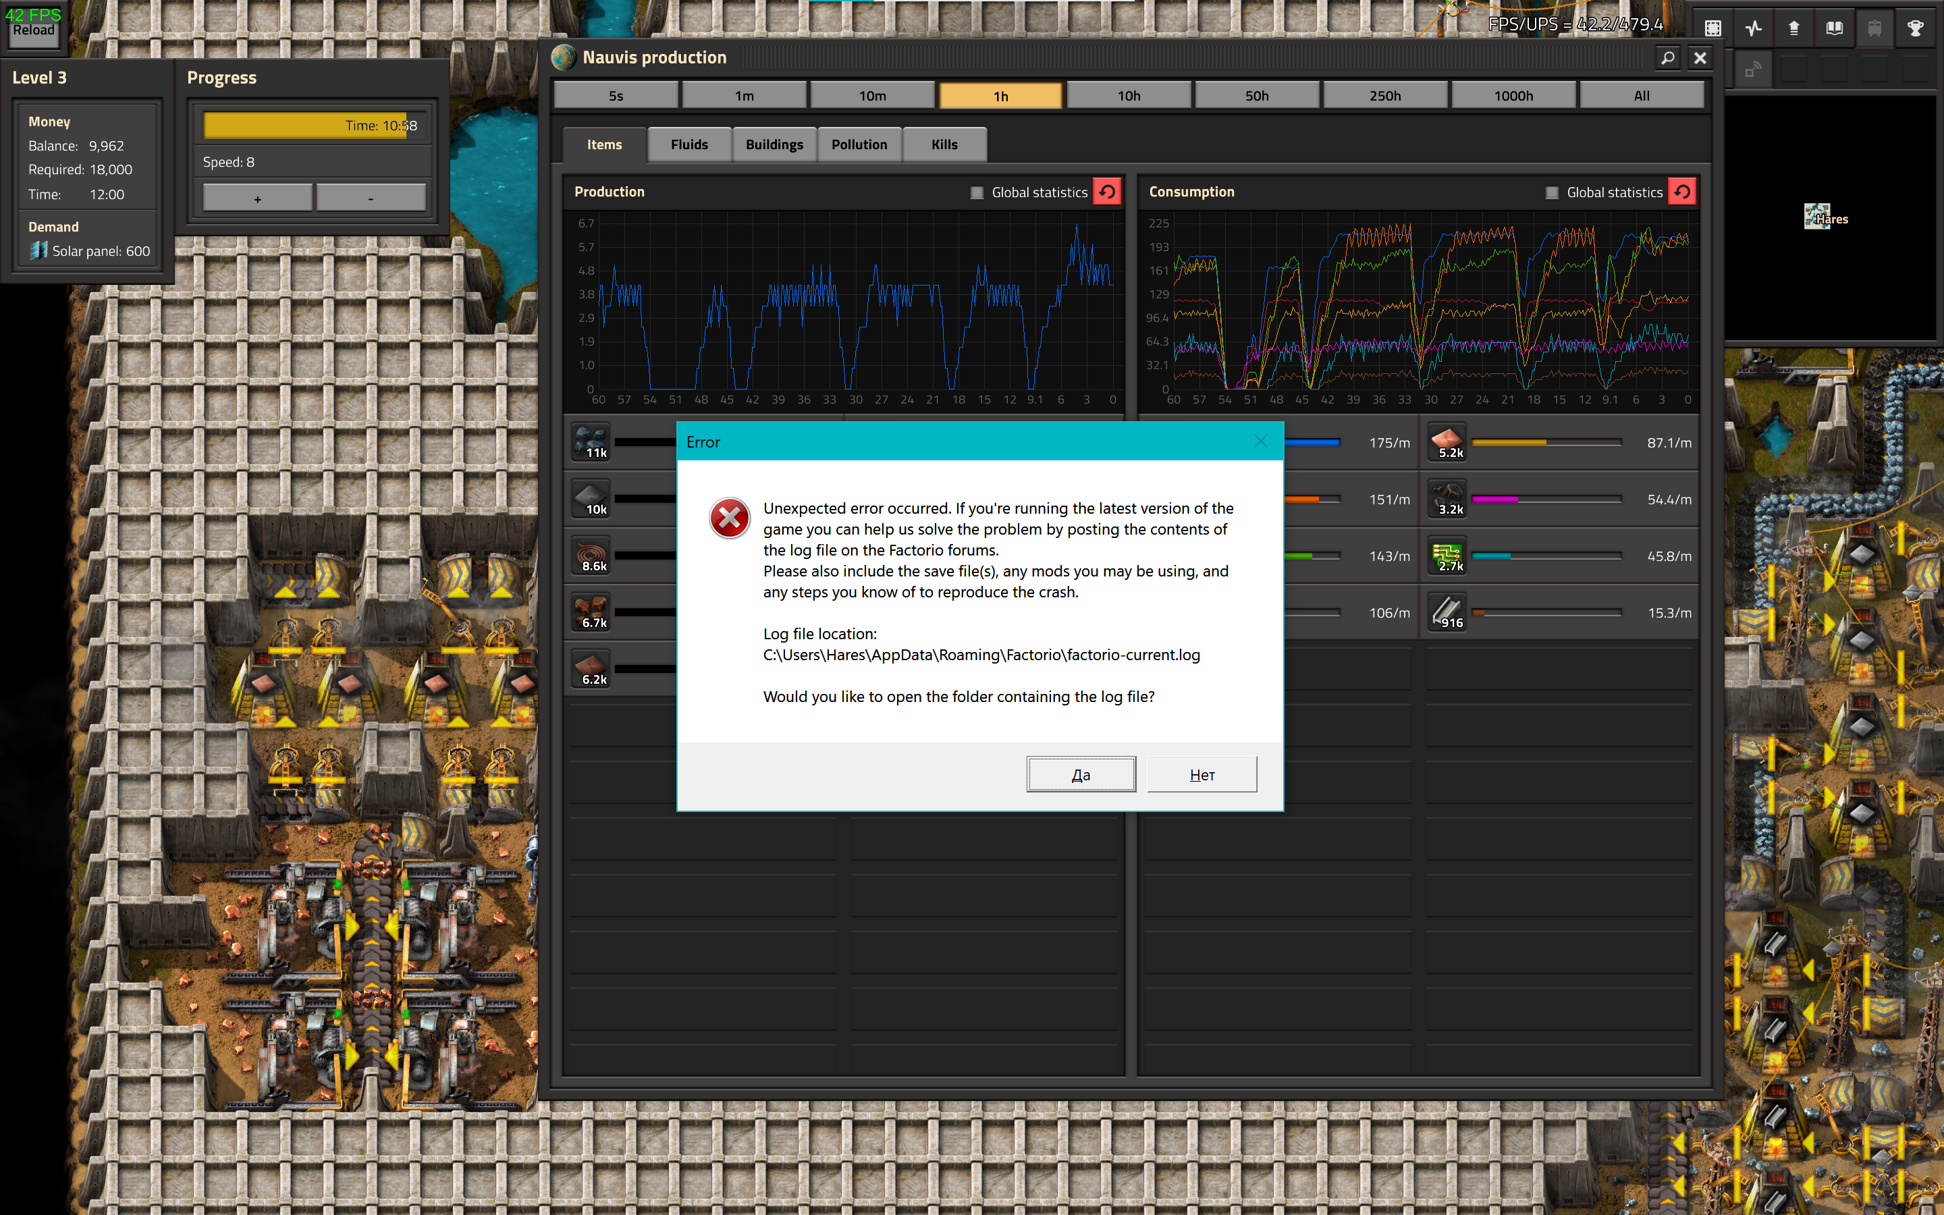Click the copper cable 8.6k production icon
This screenshot has height=1215, width=1944.
(591, 556)
